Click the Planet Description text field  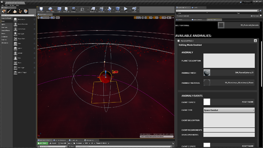(229, 61)
